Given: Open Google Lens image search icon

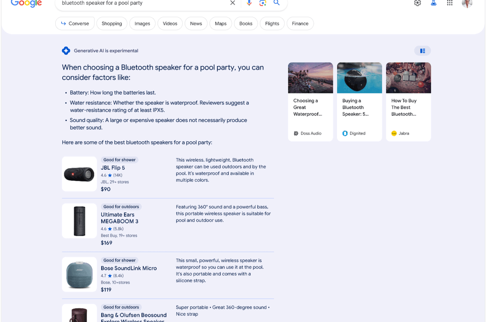Looking at the screenshot, I should coord(263,3).
